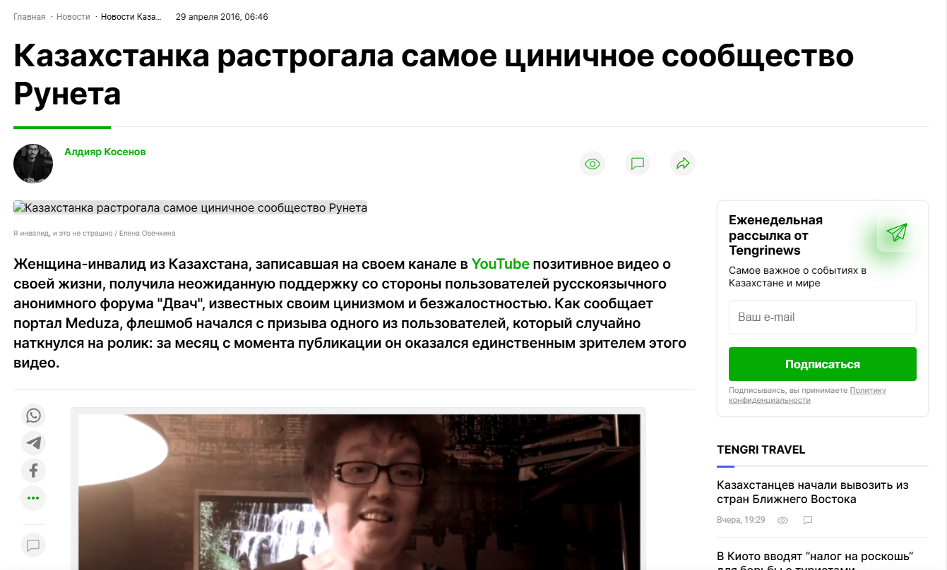Screen dimensions: 947x570
Task: Click the Подписаться subscribe button
Action: (822, 364)
